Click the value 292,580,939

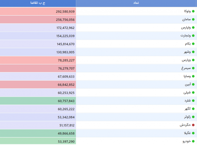(65, 12)
